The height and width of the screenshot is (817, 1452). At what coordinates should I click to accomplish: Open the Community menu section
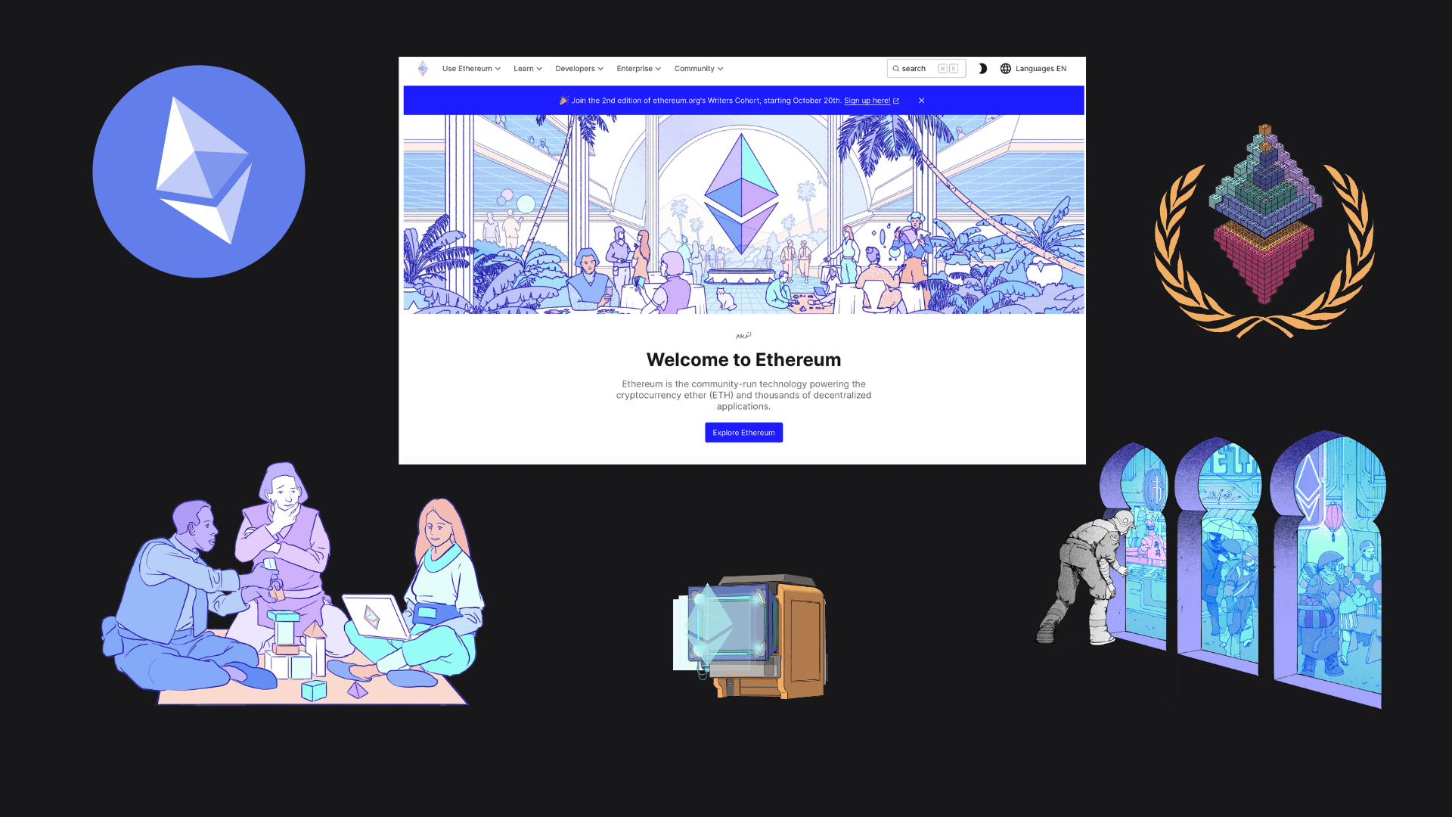(698, 68)
